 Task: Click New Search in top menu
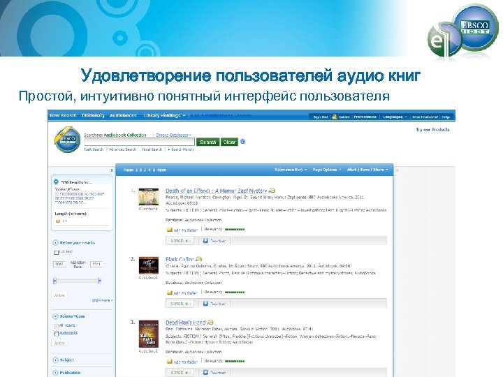63,115
